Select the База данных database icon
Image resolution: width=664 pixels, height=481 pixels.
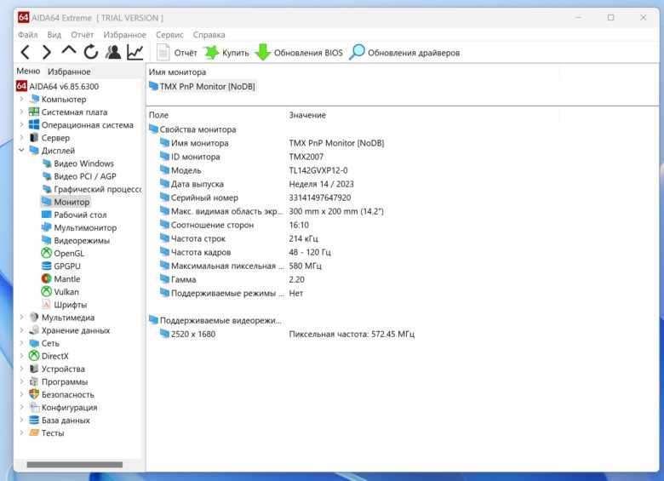coord(34,420)
